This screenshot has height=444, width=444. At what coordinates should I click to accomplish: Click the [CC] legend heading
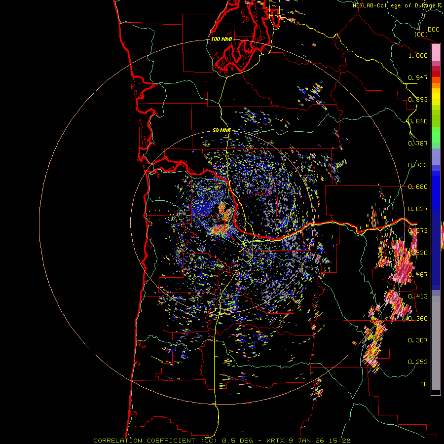421,34
